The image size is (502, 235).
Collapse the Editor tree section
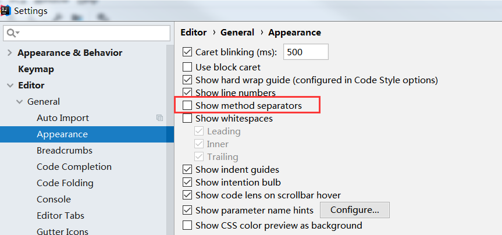(9, 86)
